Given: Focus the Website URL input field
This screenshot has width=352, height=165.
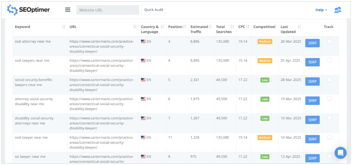Looking at the screenshot, I should point(108,10).
